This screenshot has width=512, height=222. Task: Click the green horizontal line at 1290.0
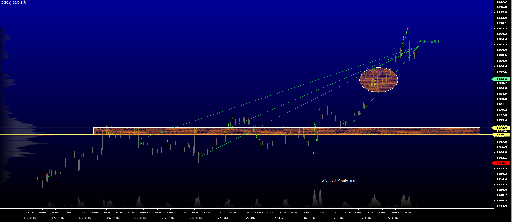point(188,79)
